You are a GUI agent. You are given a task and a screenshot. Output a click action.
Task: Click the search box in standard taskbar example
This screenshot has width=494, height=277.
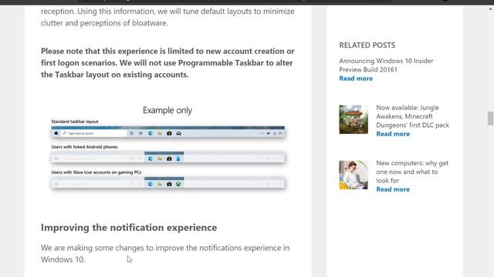(x=93, y=133)
